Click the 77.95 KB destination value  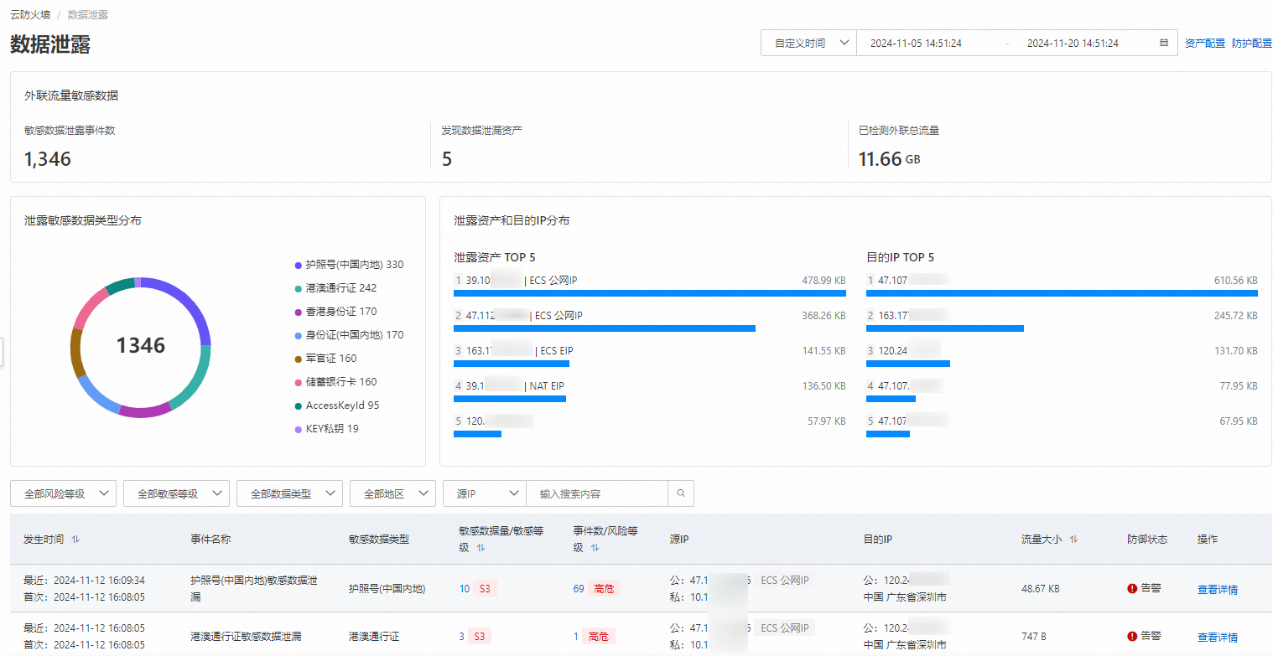1238,386
